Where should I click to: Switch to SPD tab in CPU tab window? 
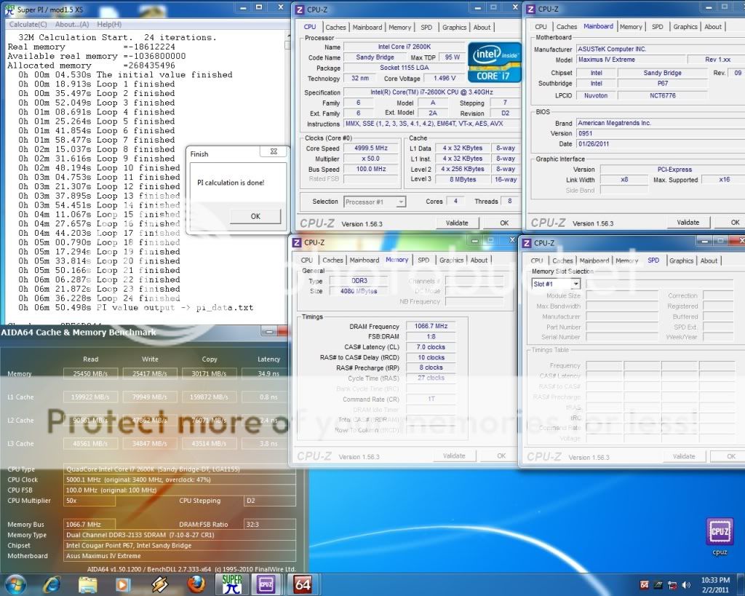[x=426, y=27]
